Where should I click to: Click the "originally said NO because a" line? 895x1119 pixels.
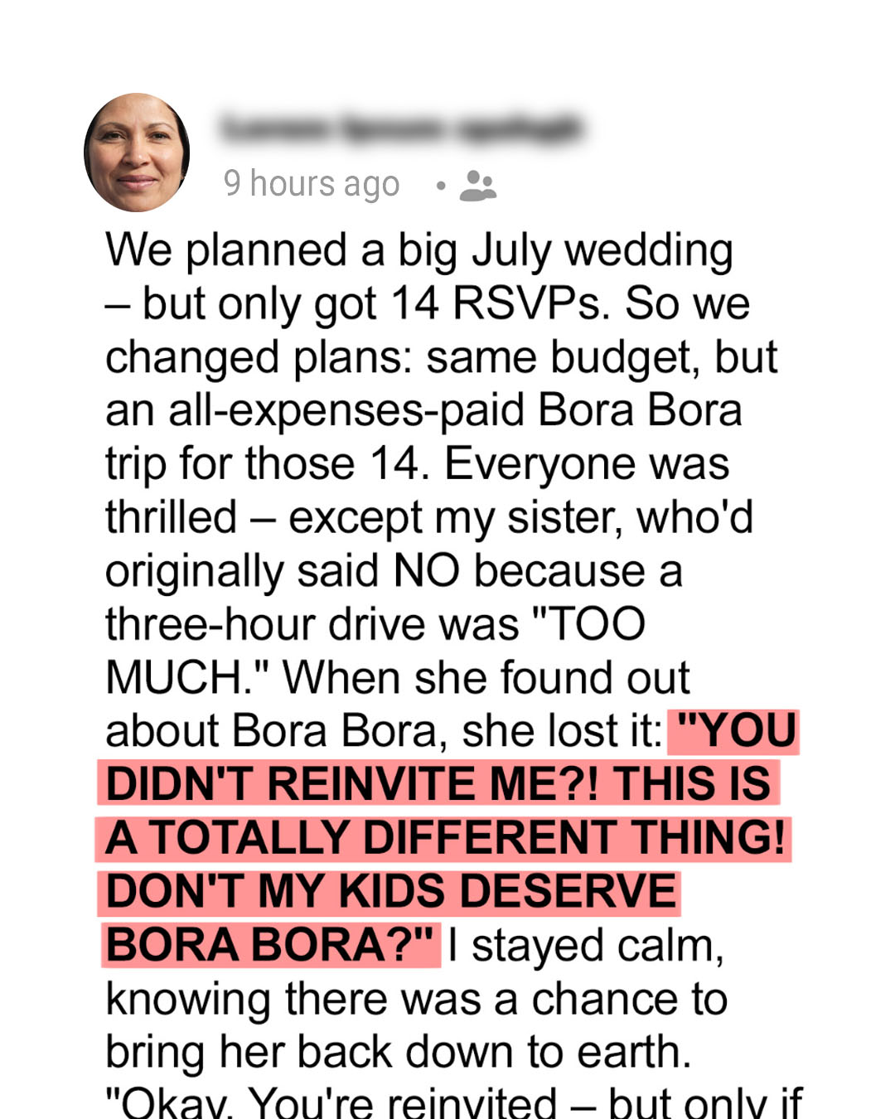[x=394, y=571]
